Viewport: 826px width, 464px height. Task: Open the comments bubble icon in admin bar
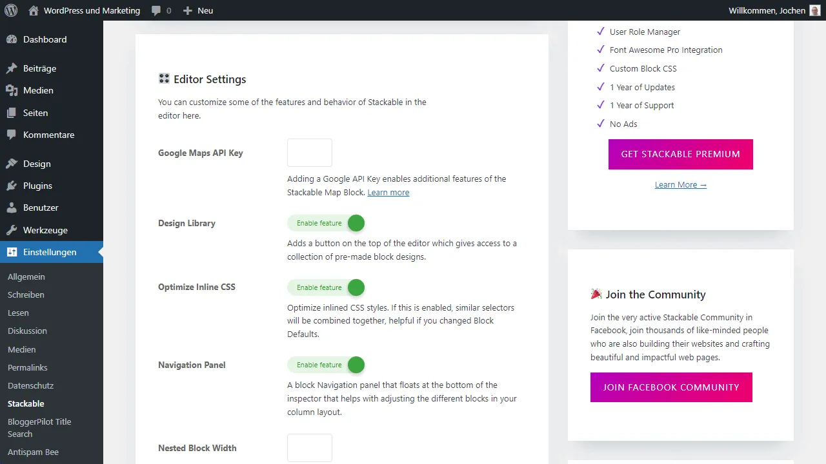[x=156, y=11]
